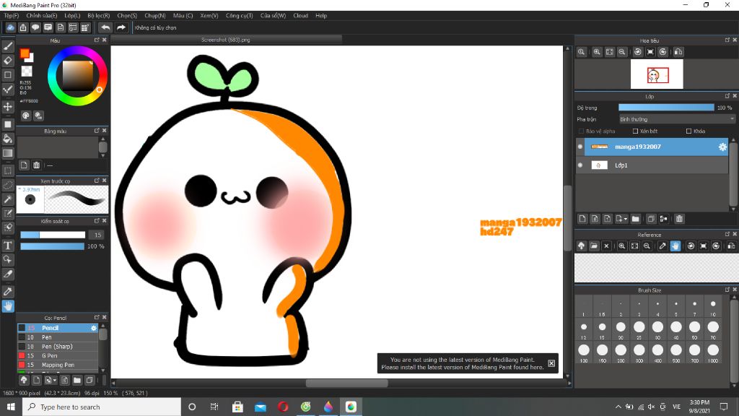Select hand tool in Reference panel
This screenshot has width=739, height=416.
[675, 246]
